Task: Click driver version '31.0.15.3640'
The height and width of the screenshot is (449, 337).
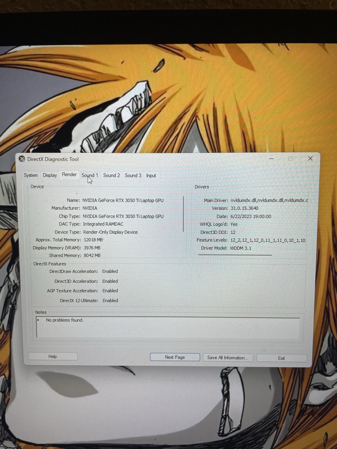Action: click(x=244, y=208)
